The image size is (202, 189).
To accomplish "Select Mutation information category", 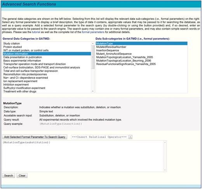I will (47, 54).
